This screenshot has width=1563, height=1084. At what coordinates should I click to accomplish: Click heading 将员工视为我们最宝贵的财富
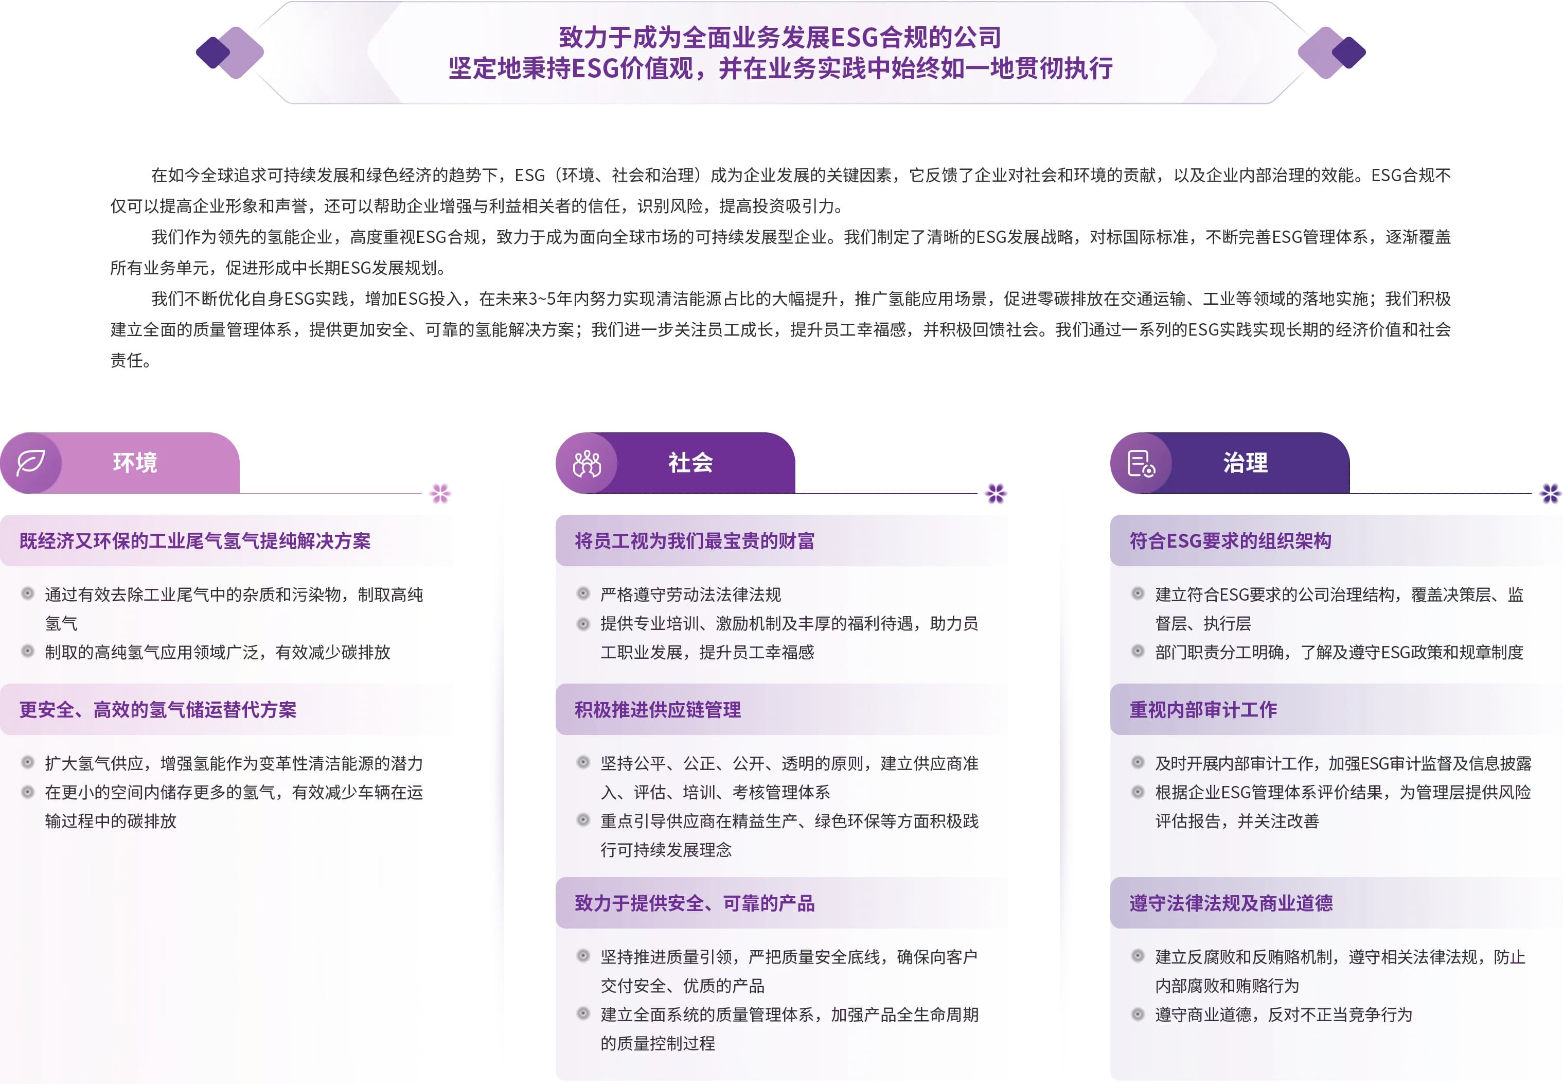694,540
